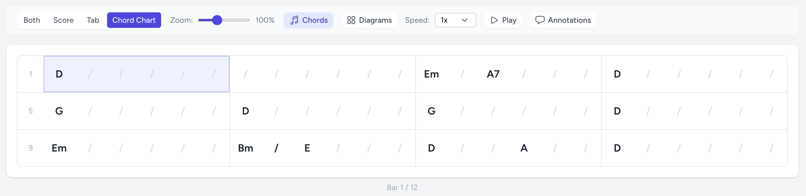Toggle the Diagrams display option
Image resolution: width=806 pixels, height=196 pixels.
369,20
